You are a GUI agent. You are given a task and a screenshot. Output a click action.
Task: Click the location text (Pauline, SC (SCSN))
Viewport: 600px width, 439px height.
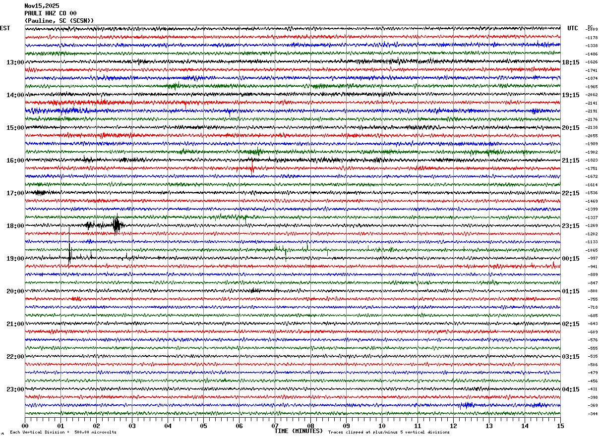coord(59,21)
